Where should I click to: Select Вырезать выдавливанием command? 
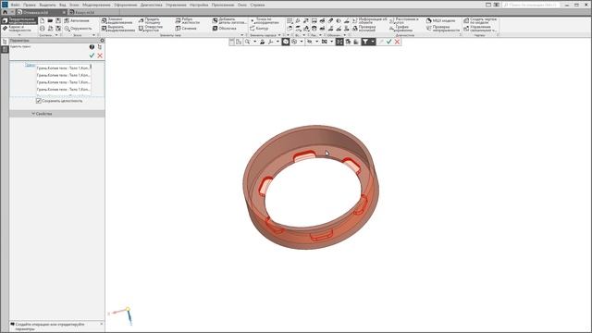[x=118, y=29]
